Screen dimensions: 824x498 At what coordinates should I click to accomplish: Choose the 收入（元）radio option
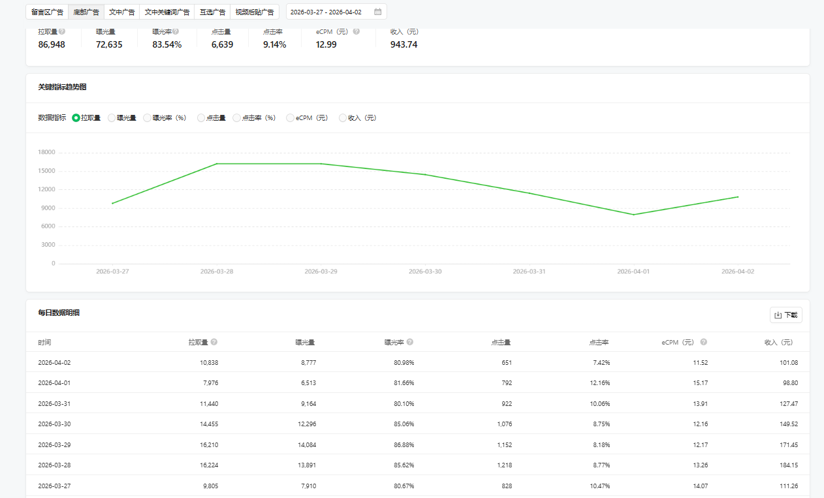point(343,118)
